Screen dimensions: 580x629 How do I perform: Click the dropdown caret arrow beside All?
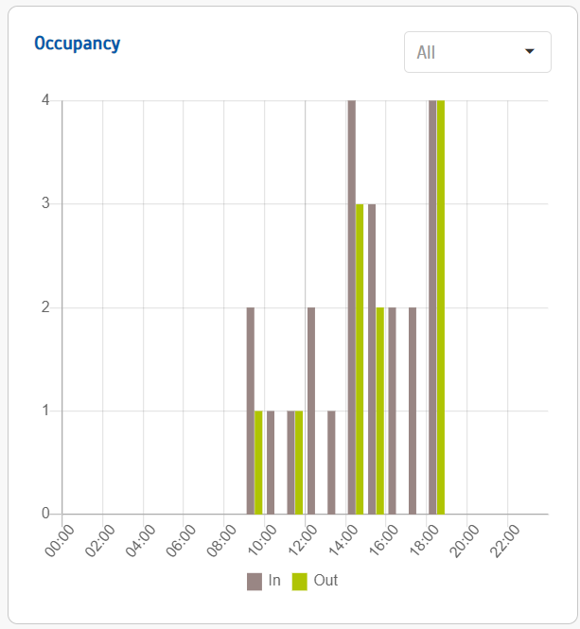click(x=530, y=51)
